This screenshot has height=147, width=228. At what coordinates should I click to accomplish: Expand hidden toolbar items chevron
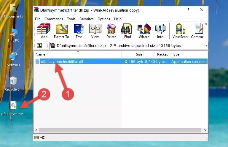pos(206,24)
